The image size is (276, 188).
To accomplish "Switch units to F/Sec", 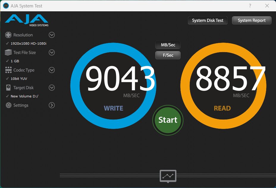I will [168, 55].
